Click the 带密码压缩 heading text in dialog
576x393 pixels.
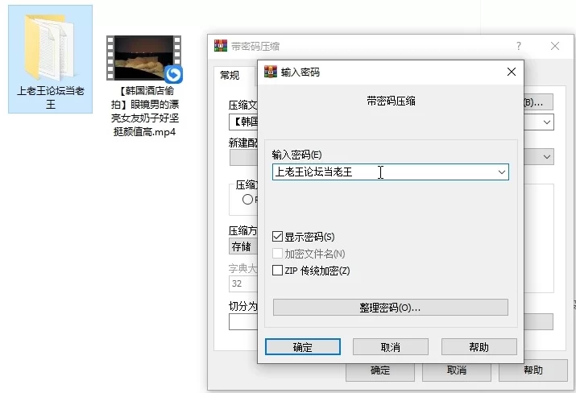[391, 101]
